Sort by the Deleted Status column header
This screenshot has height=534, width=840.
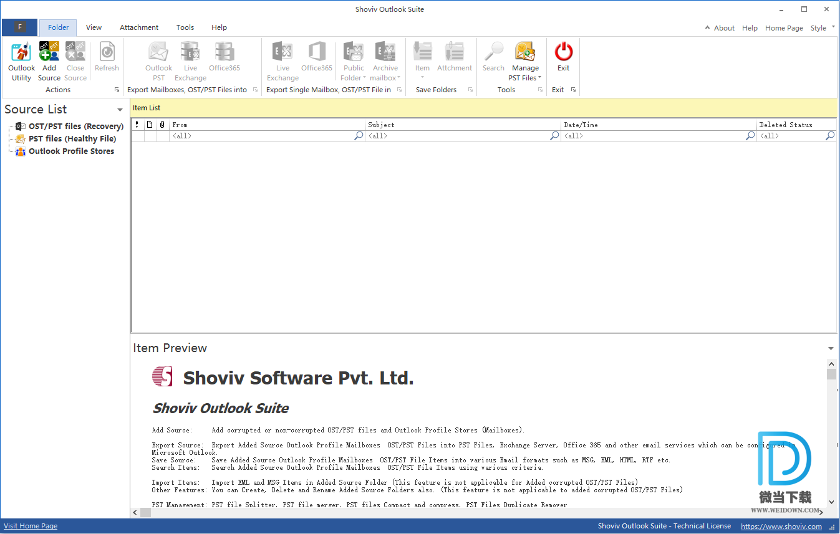[796, 125]
